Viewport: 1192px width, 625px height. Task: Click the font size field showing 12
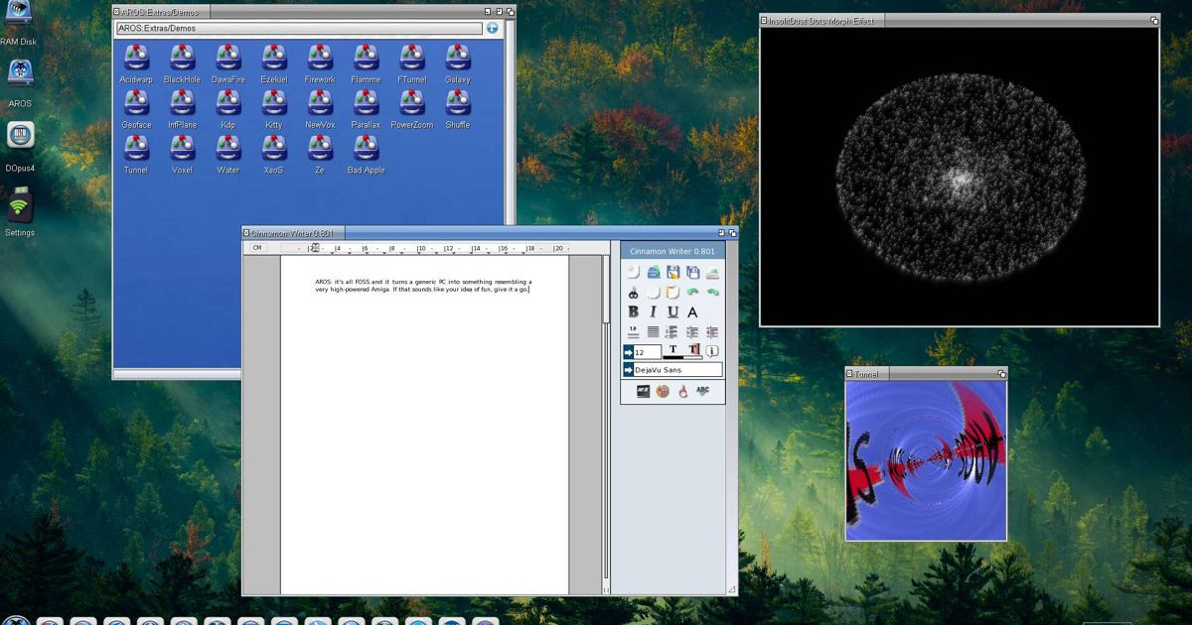pyautogui.click(x=648, y=352)
